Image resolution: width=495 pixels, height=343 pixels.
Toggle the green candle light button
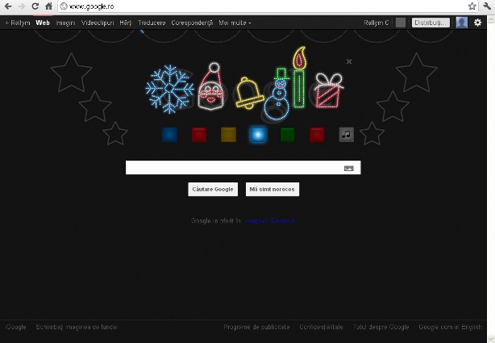click(x=287, y=135)
